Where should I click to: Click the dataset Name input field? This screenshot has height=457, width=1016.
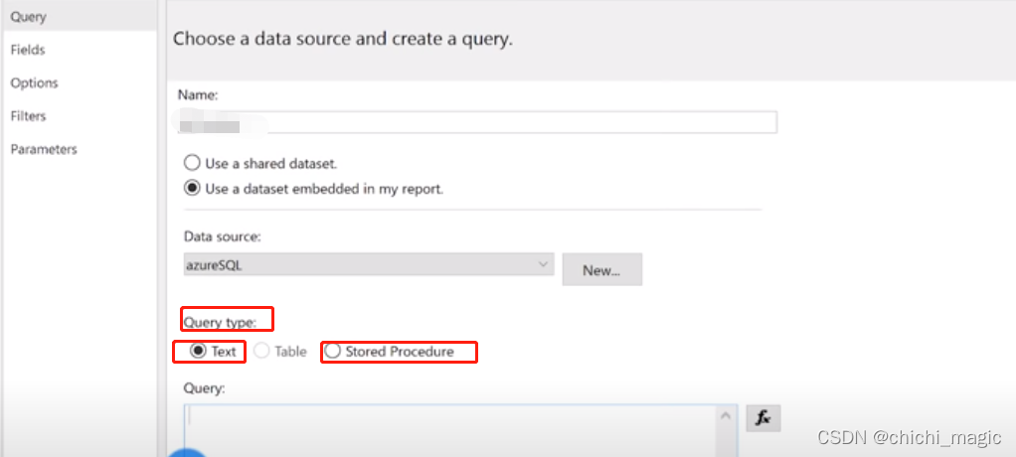point(477,122)
